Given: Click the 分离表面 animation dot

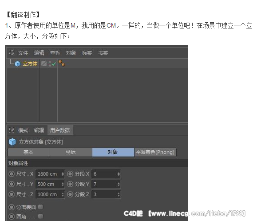Looking at the screenshot, I should 12,207.
